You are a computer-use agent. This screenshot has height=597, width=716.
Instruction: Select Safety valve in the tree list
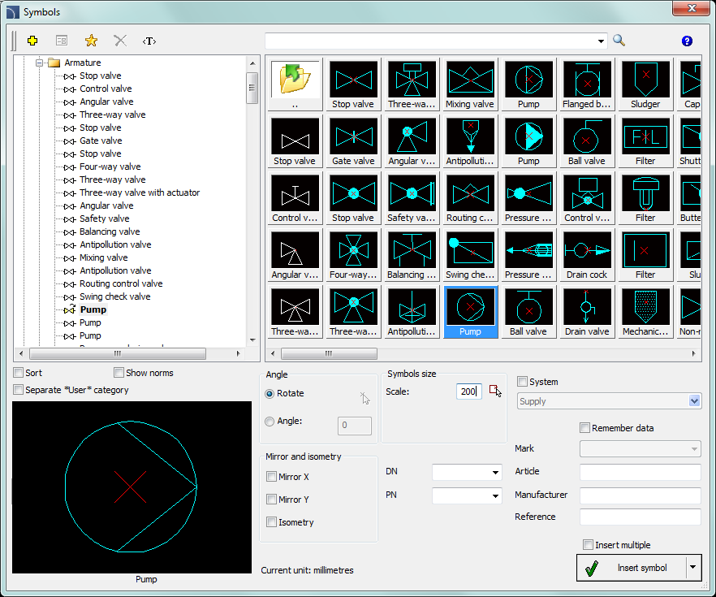point(104,218)
